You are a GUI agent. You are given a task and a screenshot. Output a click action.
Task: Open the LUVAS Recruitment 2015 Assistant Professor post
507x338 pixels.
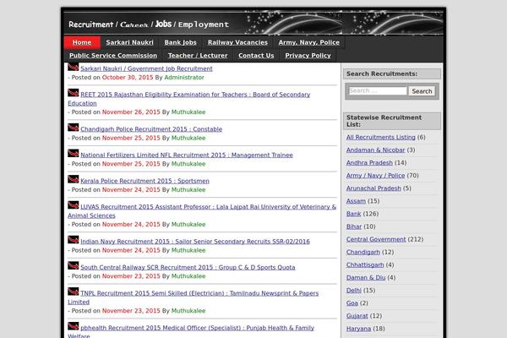202,211
